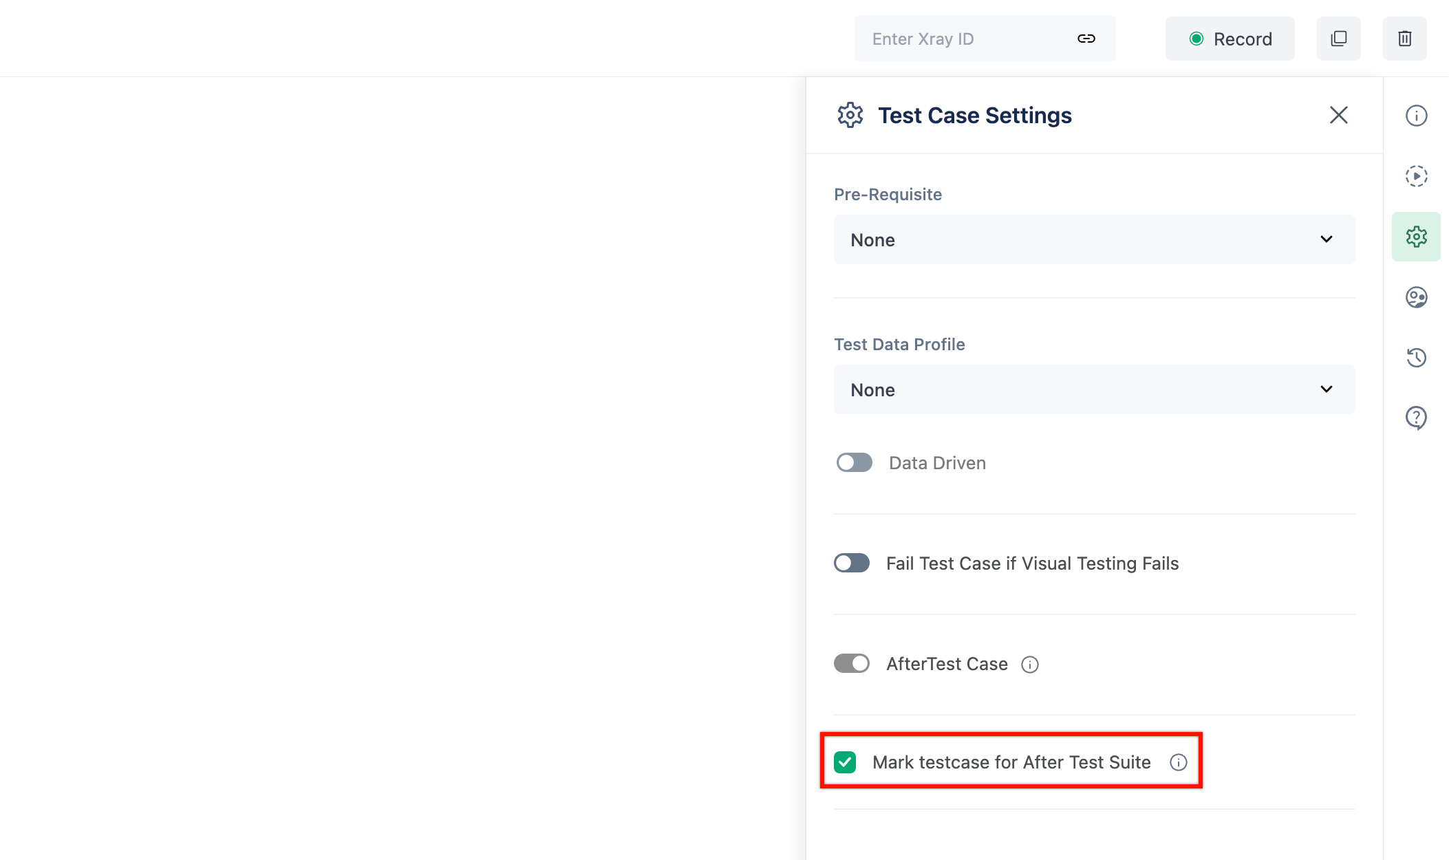Image resolution: width=1449 pixels, height=860 pixels.
Task: Toggle Fail Test Case if Visual Testing Fails
Action: pos(851,563)
